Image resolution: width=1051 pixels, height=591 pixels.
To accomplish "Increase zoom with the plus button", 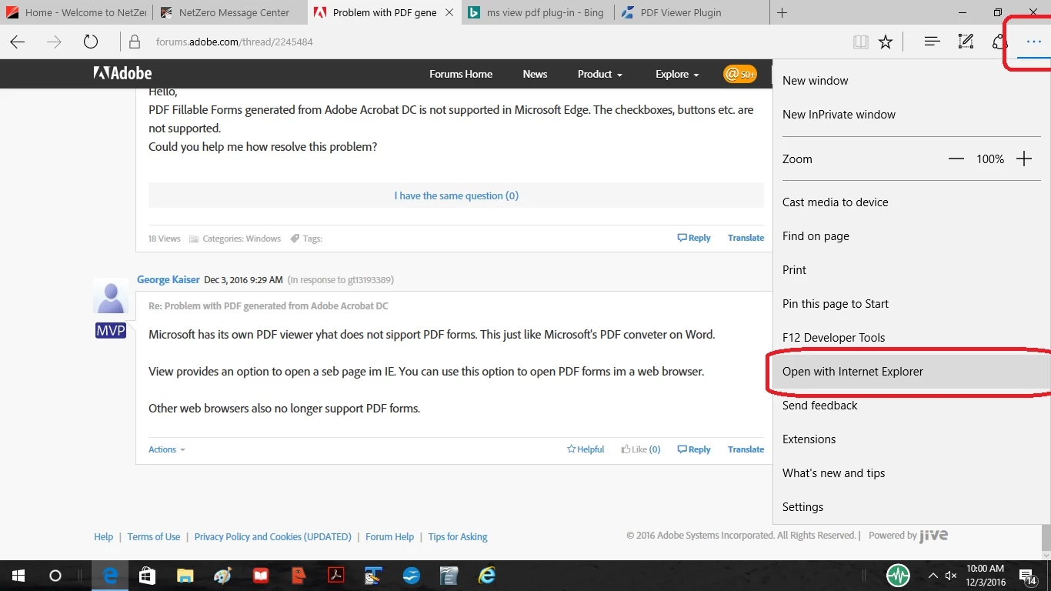I will point(1024,159).
